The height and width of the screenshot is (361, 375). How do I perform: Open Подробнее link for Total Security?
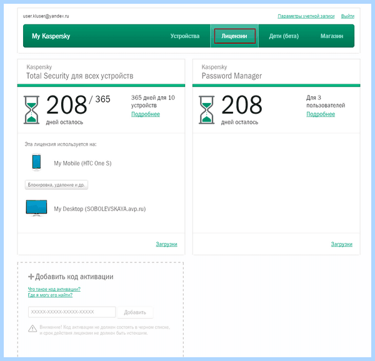click(146, 114)
